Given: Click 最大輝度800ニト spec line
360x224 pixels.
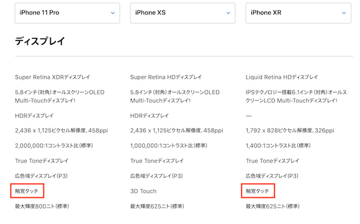Looking at the screenshot, I should click(42, 206).
